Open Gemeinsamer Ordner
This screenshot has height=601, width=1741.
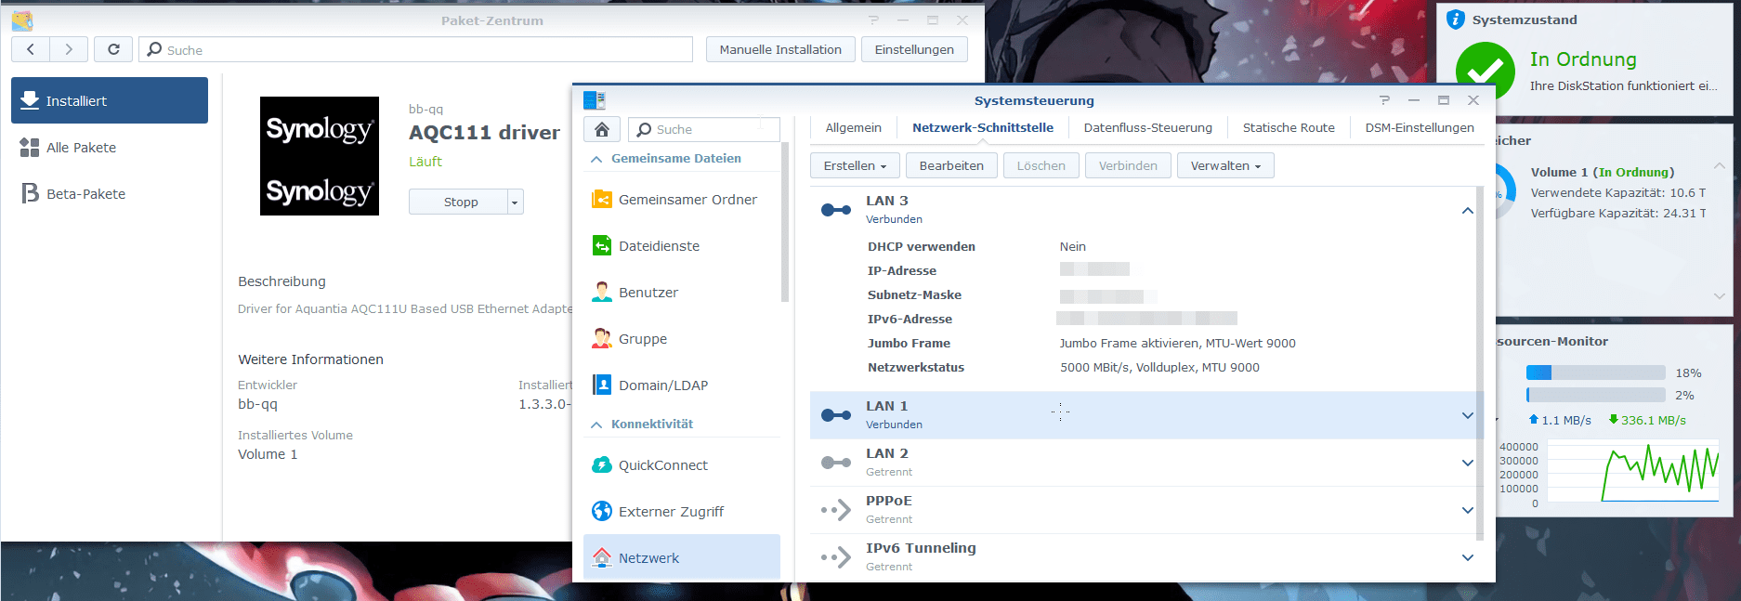682,200
